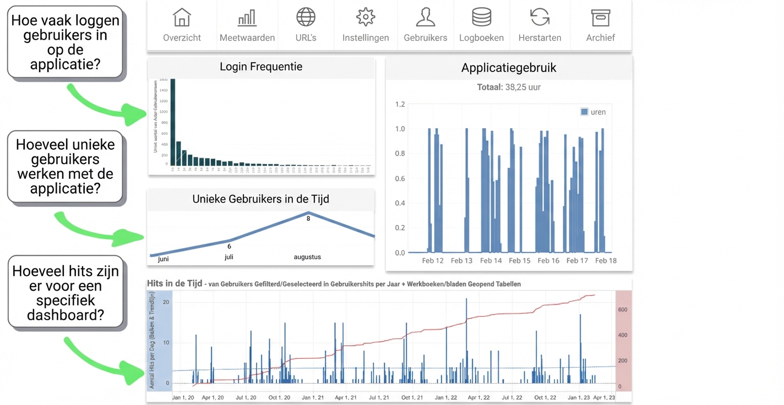Click the Apr 1, 20 date label
The image size is (784, 405).
coord(213,397)
